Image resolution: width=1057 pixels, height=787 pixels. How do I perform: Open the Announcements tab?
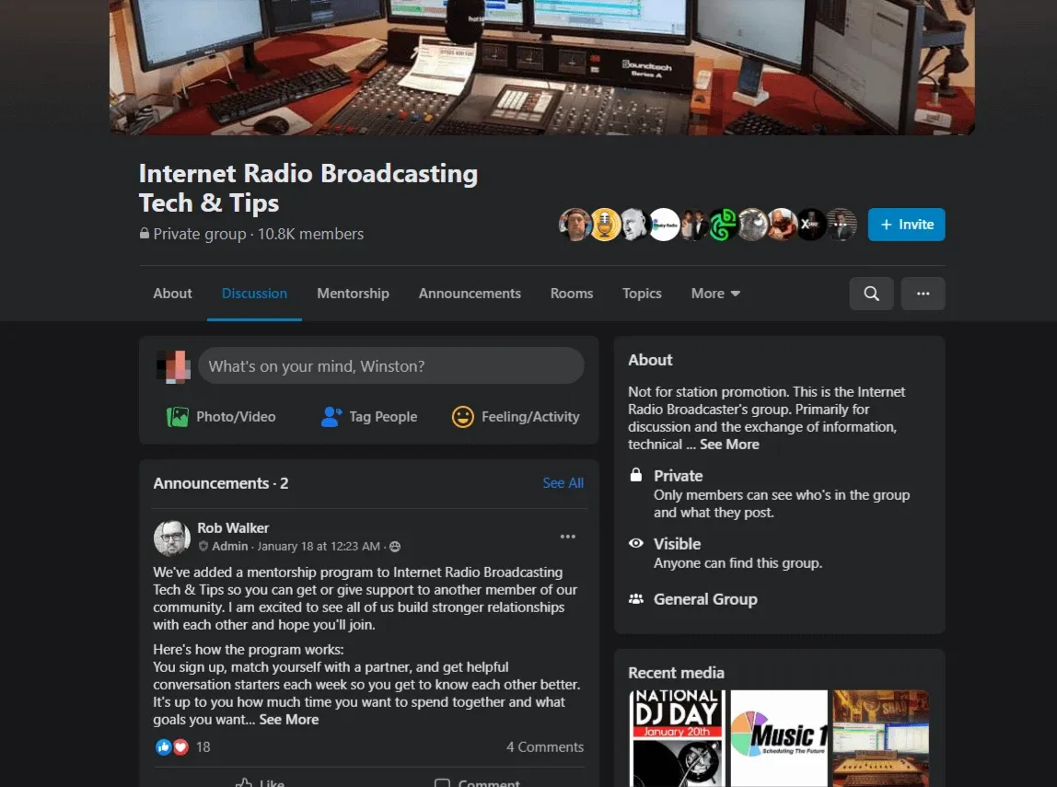[470, 293]
